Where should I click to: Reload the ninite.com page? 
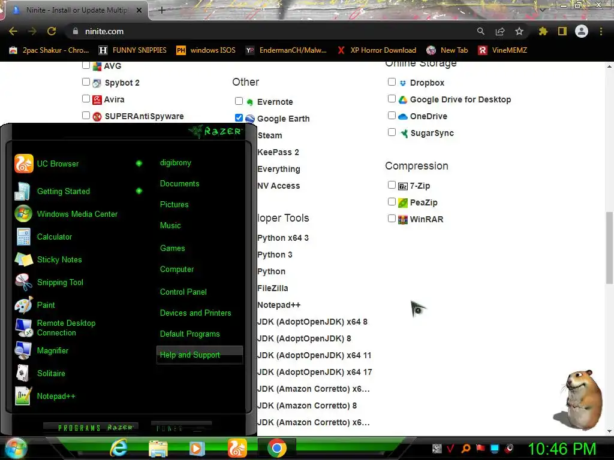click(x=52, y=31)
